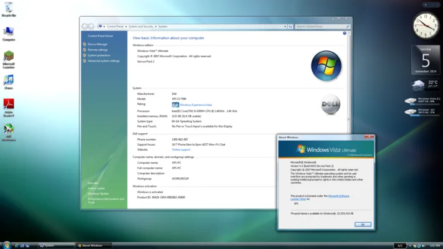Viewport: 443px width, 249px height.
Task: Select the globe icon under Adobe Reader
Action: (x=9, y=132)
